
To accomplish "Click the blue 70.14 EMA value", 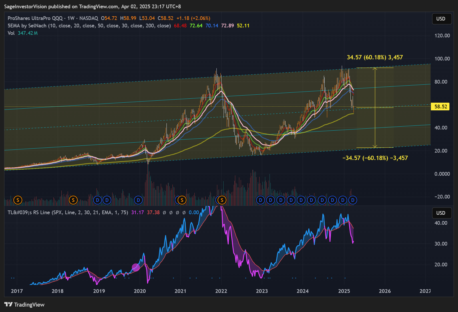I will [x=212, y=26].
